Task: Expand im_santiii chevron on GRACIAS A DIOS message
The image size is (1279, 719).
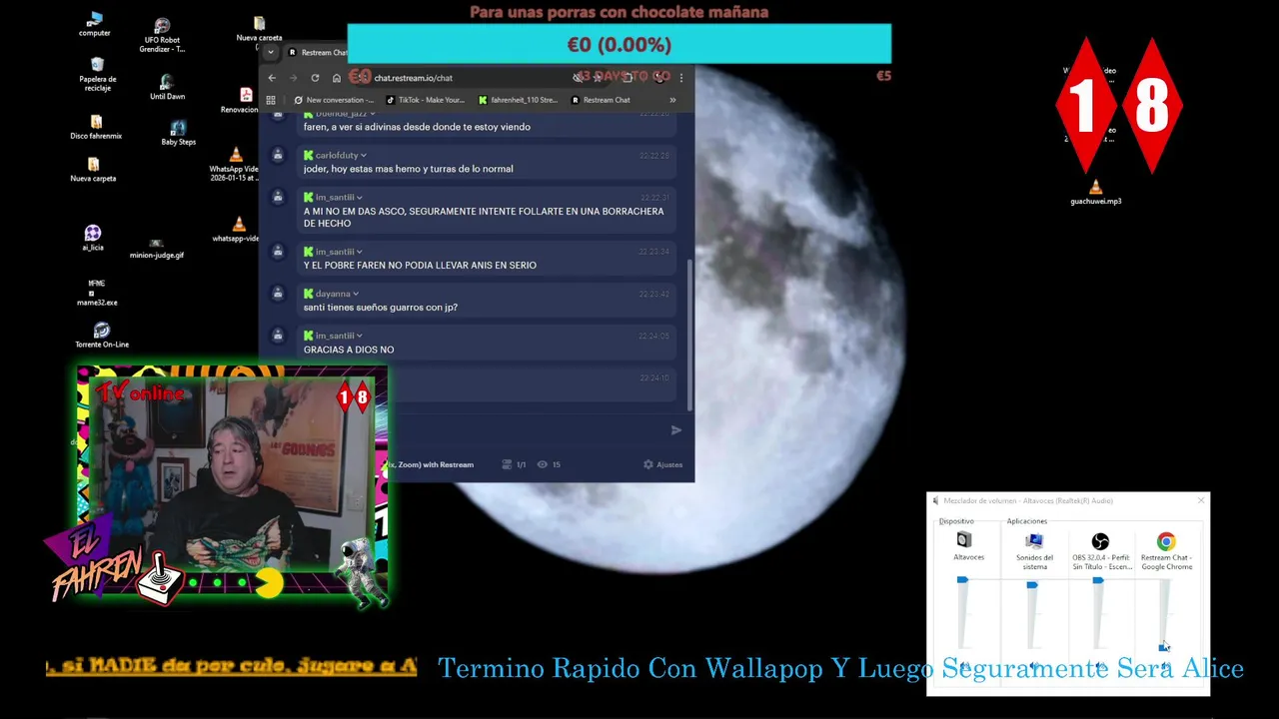Action: point(360,337)
